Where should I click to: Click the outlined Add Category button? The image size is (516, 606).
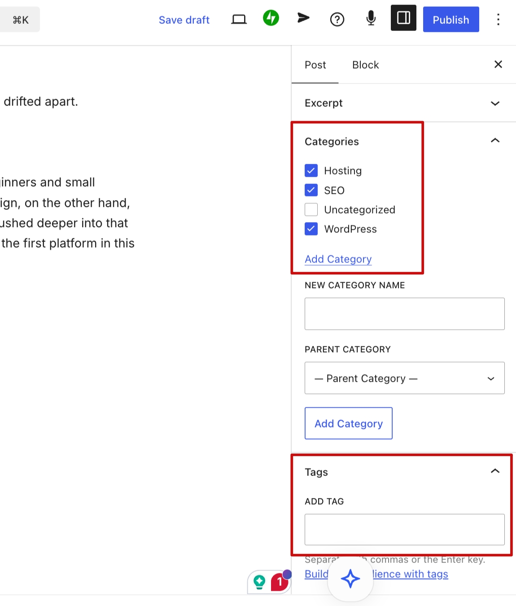[x=348, y=423]
